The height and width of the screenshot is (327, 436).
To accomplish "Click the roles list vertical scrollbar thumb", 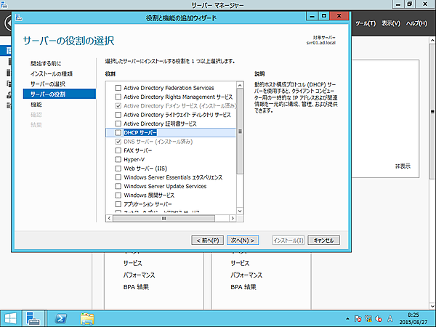I will coord(240,132).
